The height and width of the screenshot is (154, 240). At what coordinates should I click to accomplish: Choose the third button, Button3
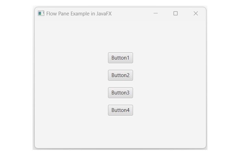120,93
